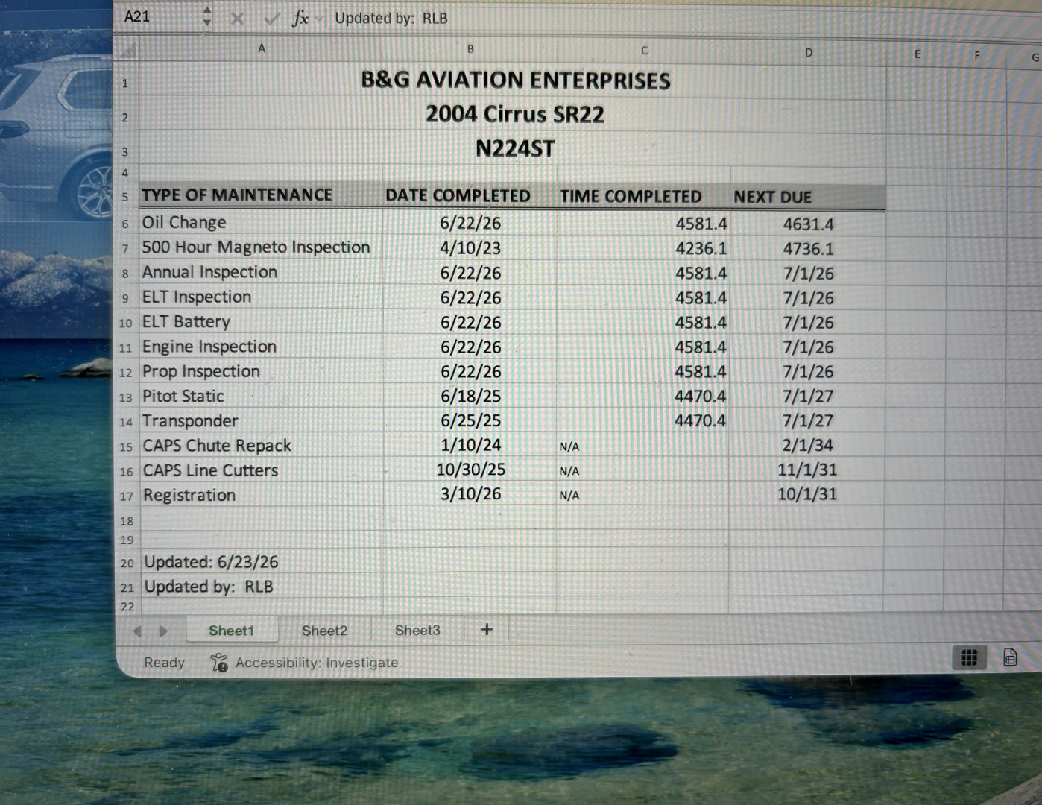
Task: Switch to Page Layout view icon
Action: (1010, 657)
